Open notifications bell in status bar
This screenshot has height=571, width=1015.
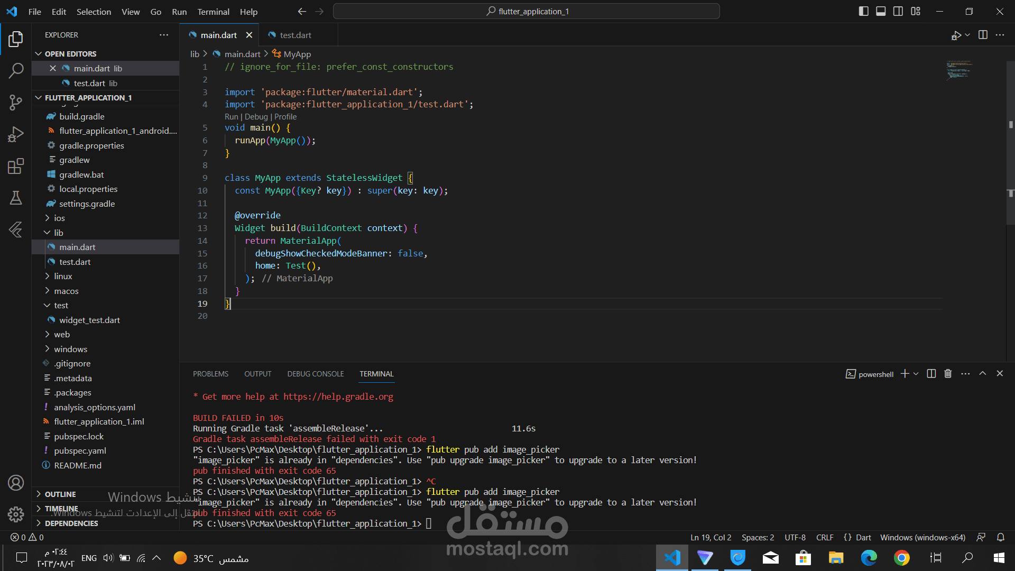tap(1001, 537)
